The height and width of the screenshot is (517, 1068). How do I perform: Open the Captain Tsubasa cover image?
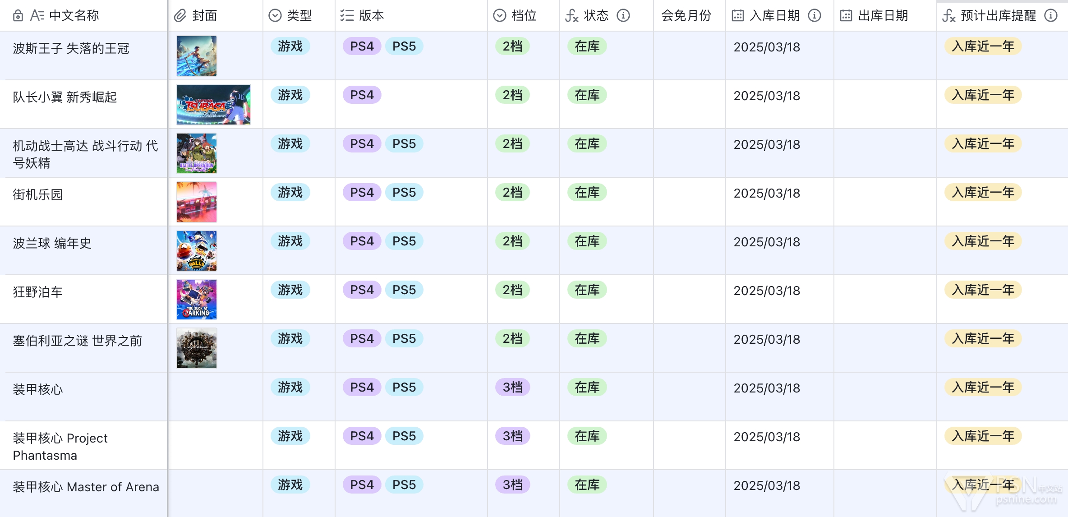[x=213, y=105]
